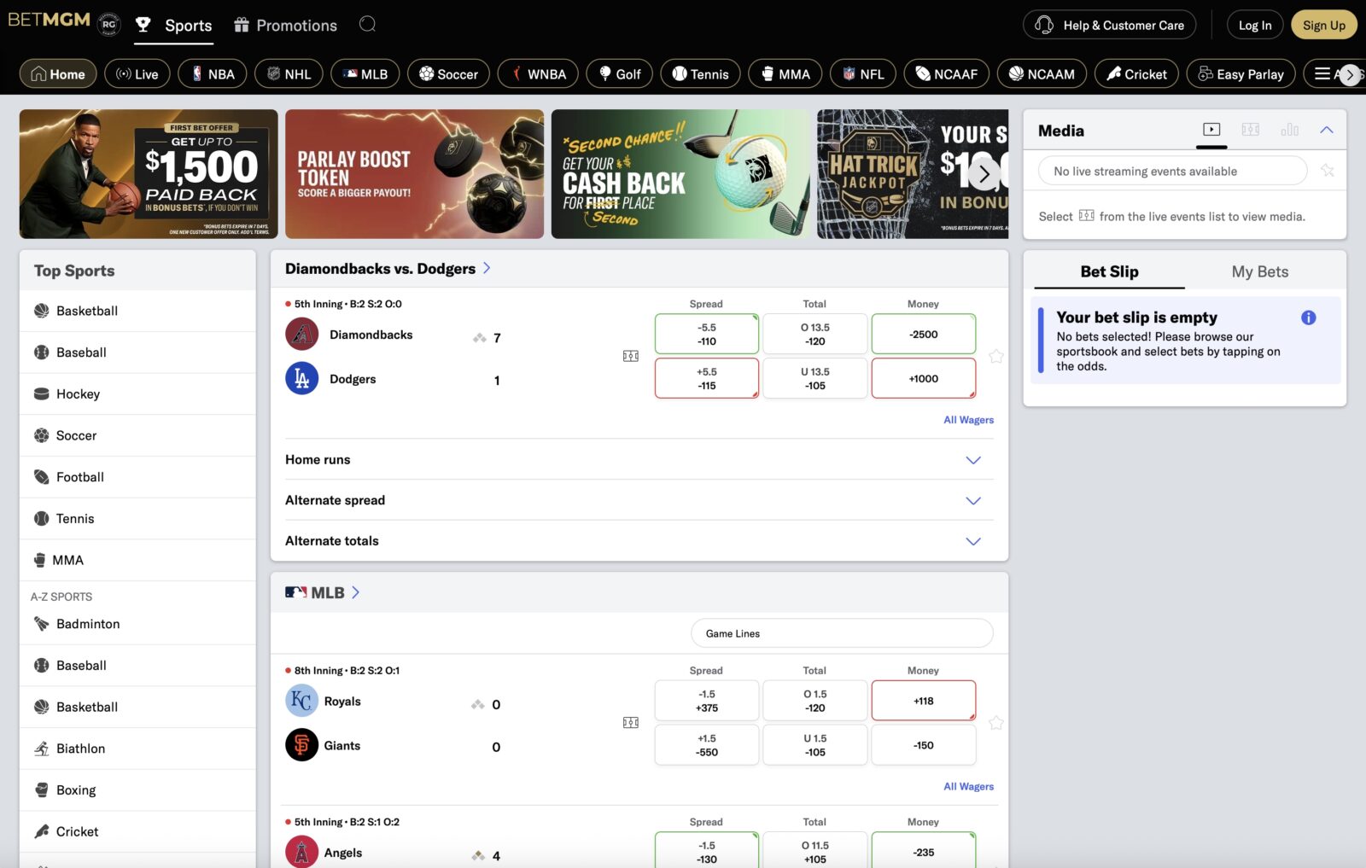Open Soccer in Top Sports
The height and width of the screenshot is (868, 1366).
point(137,435)
